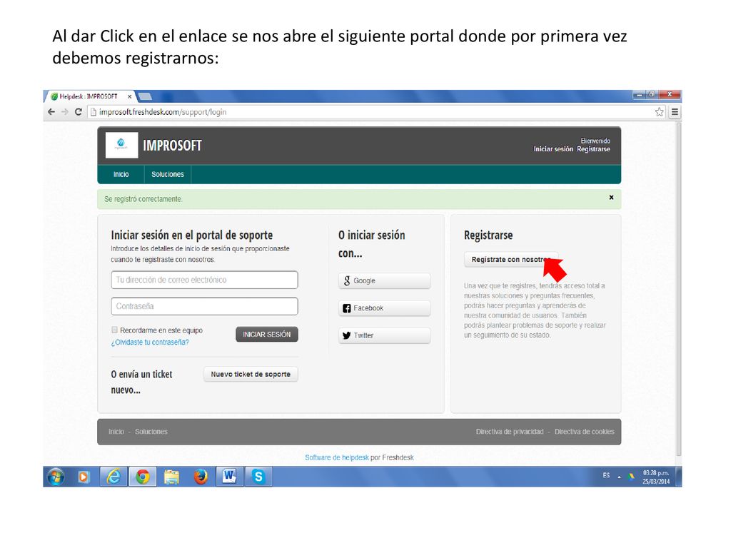This screenshot has width=731, height=548.
Task: Click the Se registró correctamente message
Action: coord(143,199)
